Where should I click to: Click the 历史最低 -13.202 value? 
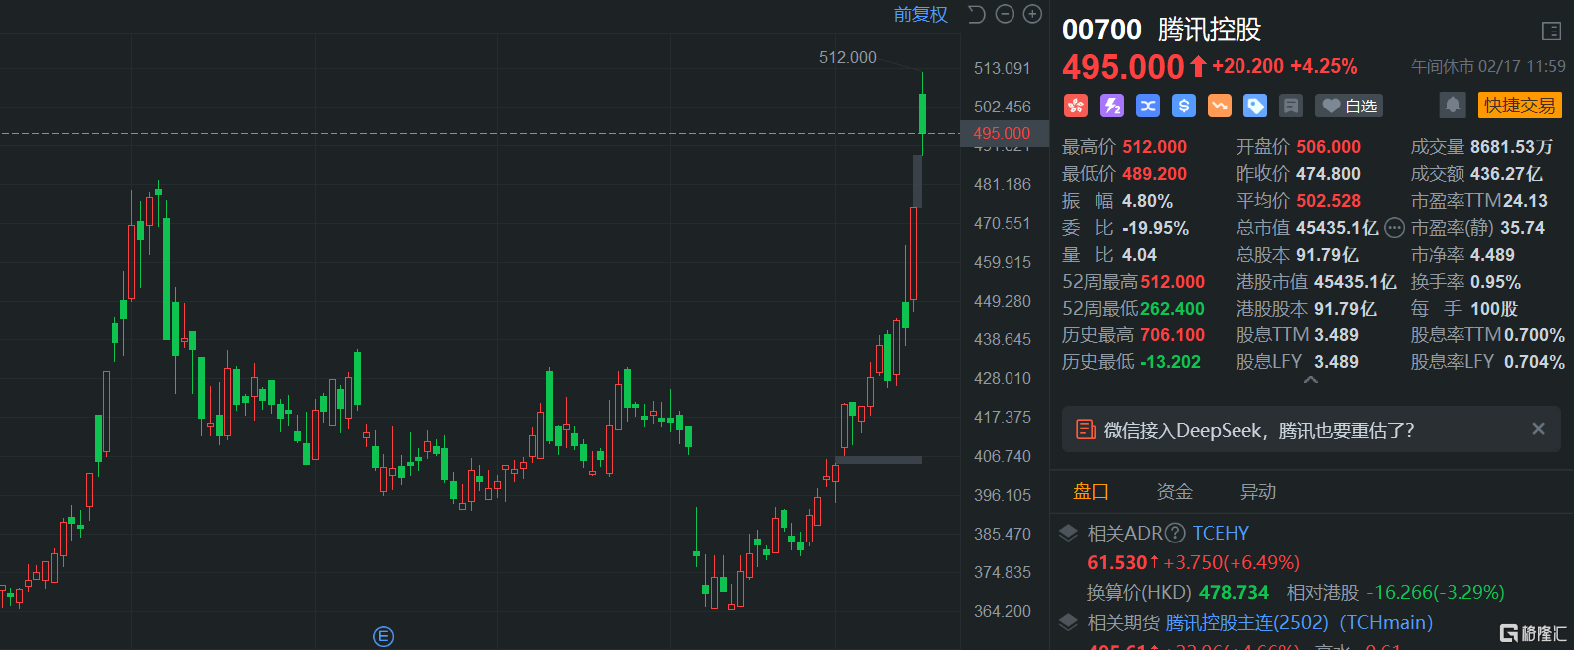(1170, 361)
